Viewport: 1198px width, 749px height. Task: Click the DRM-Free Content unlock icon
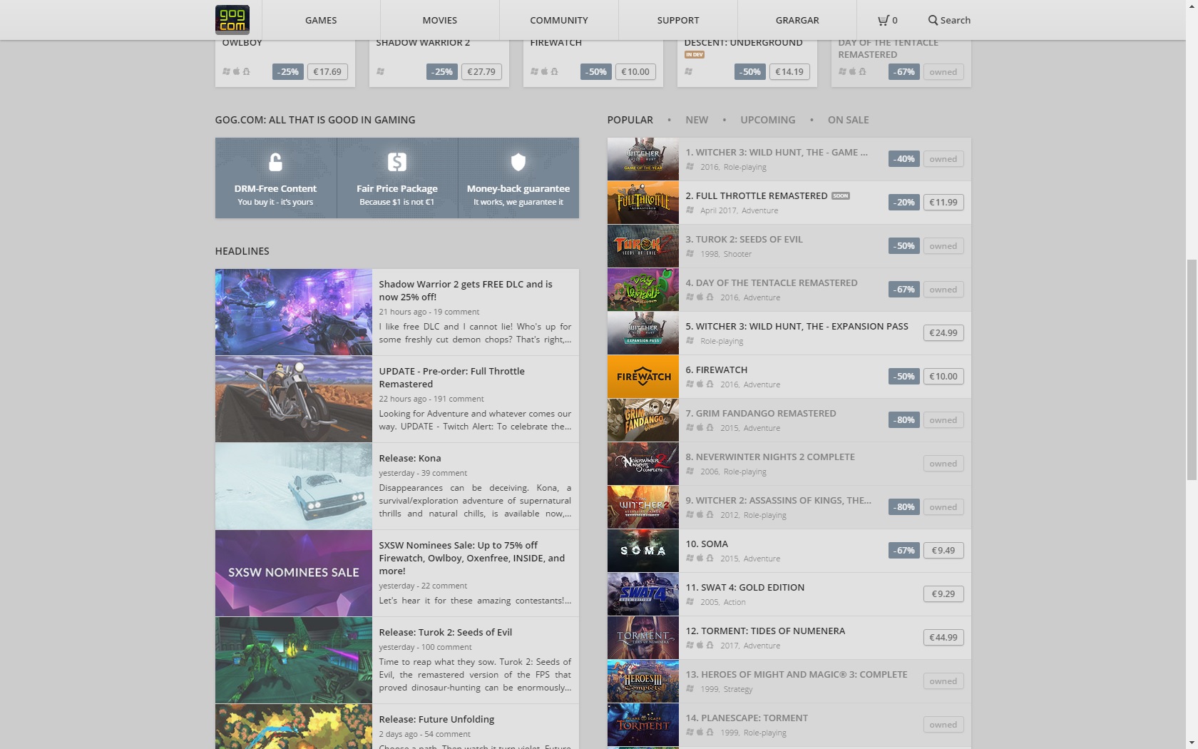point(275,162)
